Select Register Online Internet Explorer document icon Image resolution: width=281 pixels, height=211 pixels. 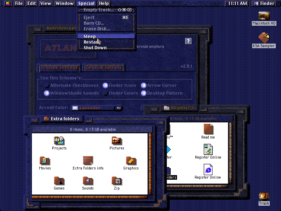click(208, 170)
